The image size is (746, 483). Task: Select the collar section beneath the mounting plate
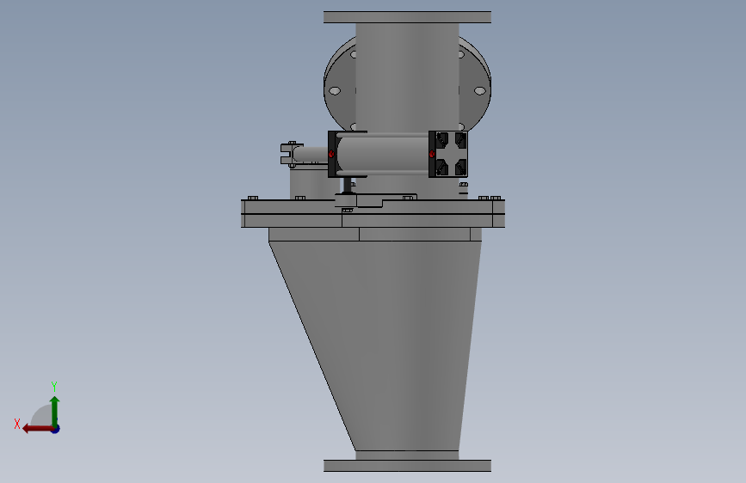375,235
